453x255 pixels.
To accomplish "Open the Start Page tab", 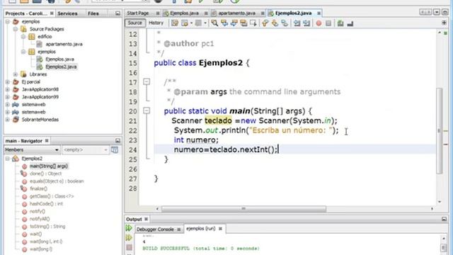I will (x=138, y=13).
